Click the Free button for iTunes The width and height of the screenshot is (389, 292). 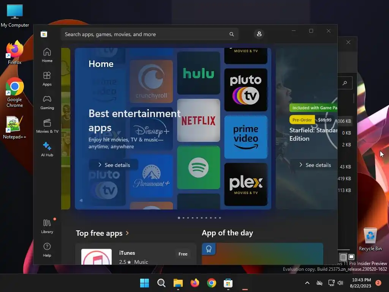click(x=183, y=254)
